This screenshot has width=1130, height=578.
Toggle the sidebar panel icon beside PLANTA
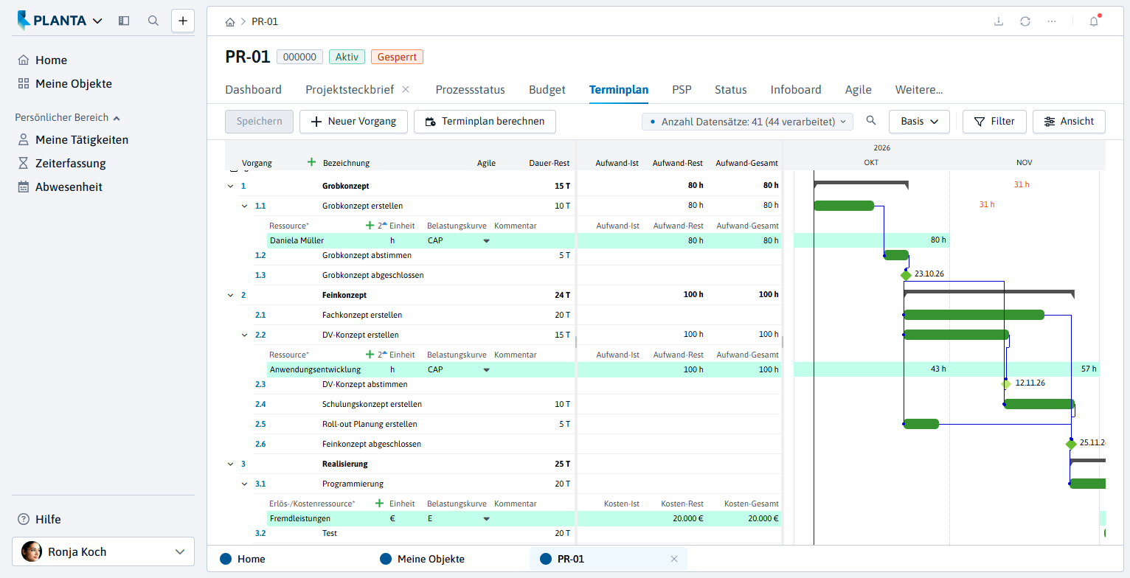pyautogui.click(x=124, y=21)
